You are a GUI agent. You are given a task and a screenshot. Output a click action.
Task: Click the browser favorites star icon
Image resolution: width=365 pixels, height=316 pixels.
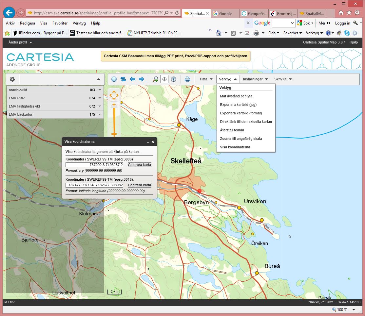point(349,13)
